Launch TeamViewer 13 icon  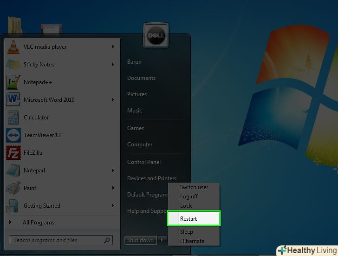13,135
